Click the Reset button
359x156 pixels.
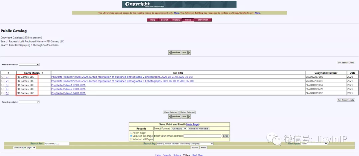[x=203, y=148]
